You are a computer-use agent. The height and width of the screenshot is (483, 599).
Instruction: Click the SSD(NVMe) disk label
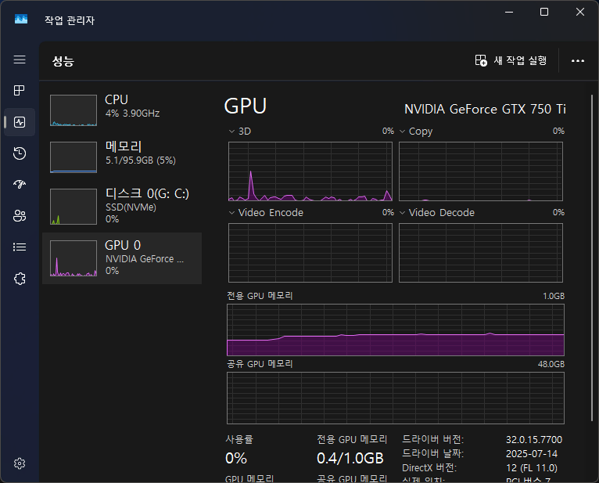point(131,207)
